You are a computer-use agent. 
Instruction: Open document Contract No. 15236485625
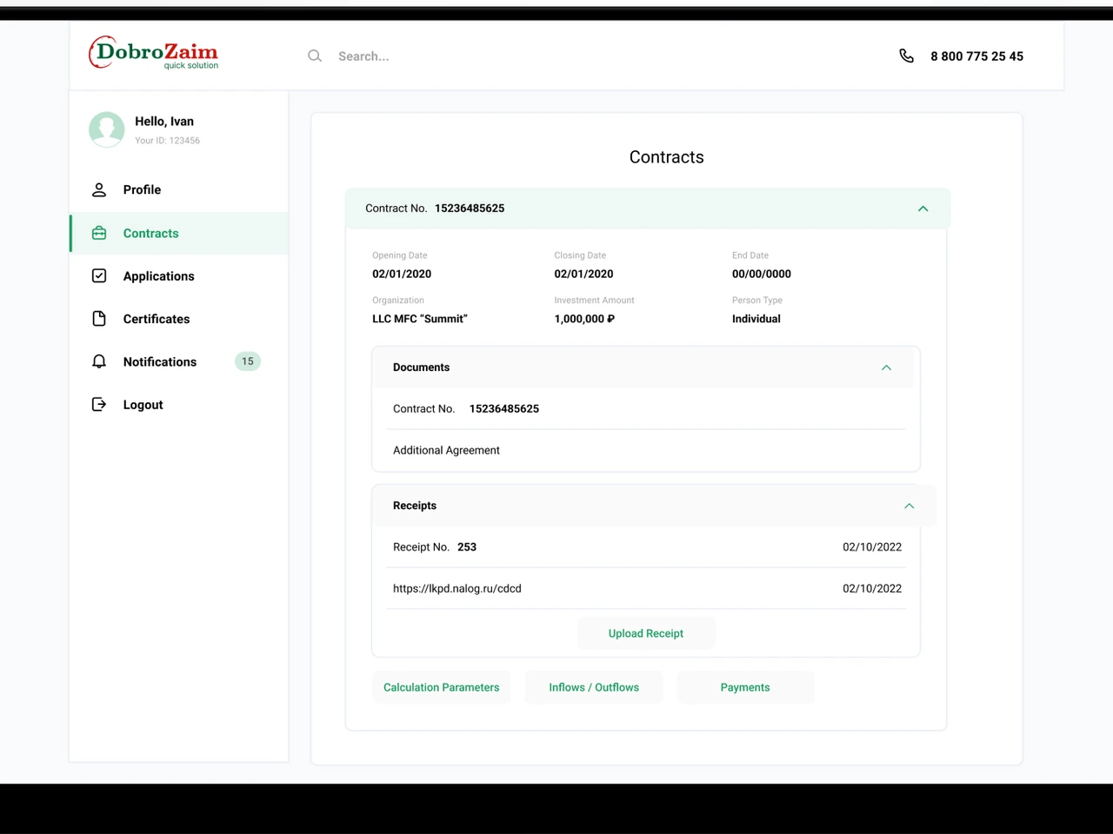[x=646, y=408]
